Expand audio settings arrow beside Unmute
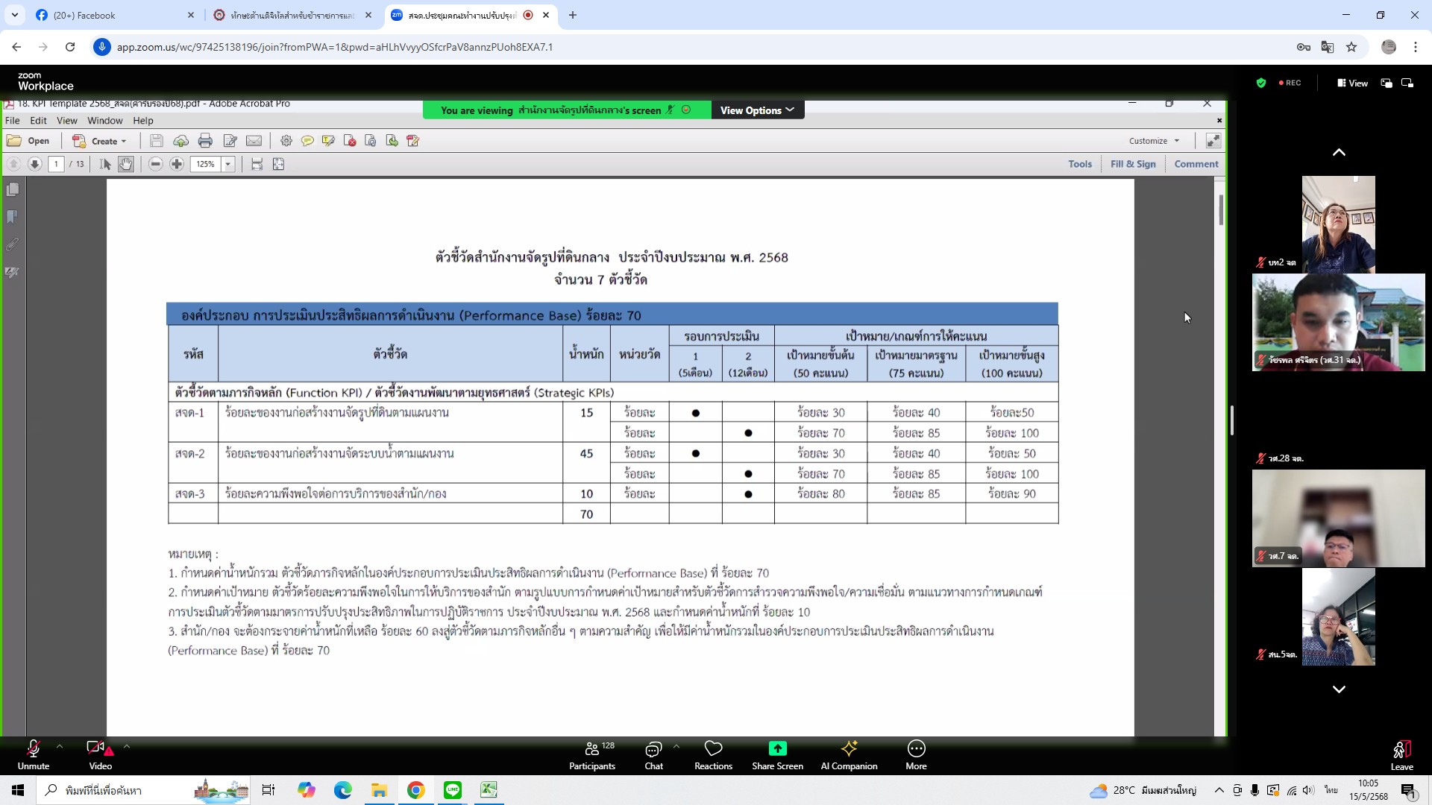Screen dimensions: 1432x805 (x=60, y=746)
